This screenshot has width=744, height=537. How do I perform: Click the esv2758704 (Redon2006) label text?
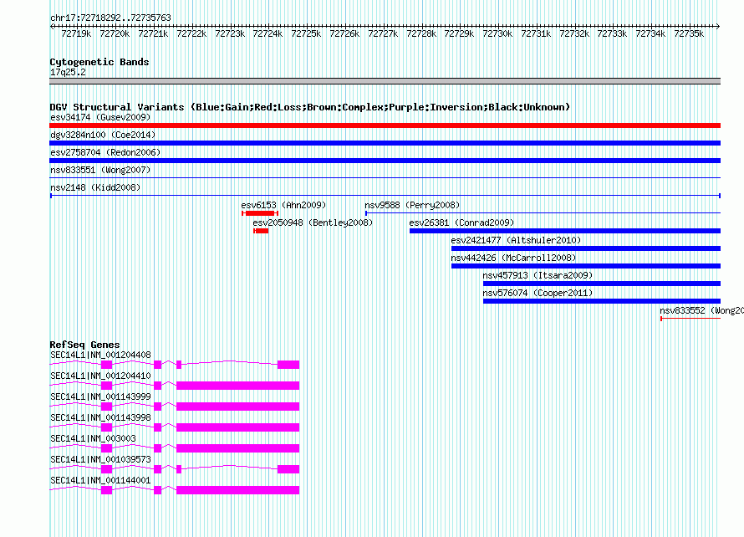[x=105, y=152]
